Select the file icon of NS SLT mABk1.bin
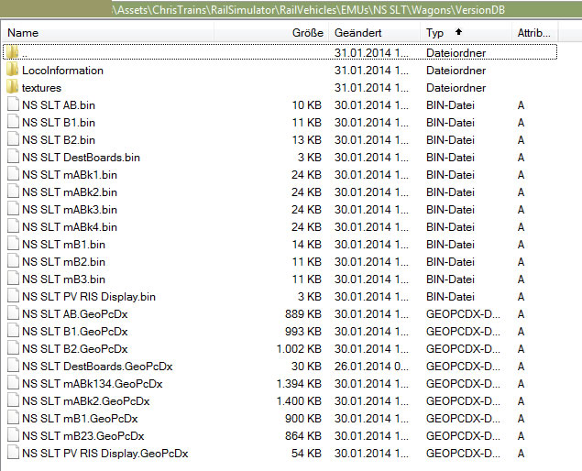582x471 pixels. tap(13, 174)
